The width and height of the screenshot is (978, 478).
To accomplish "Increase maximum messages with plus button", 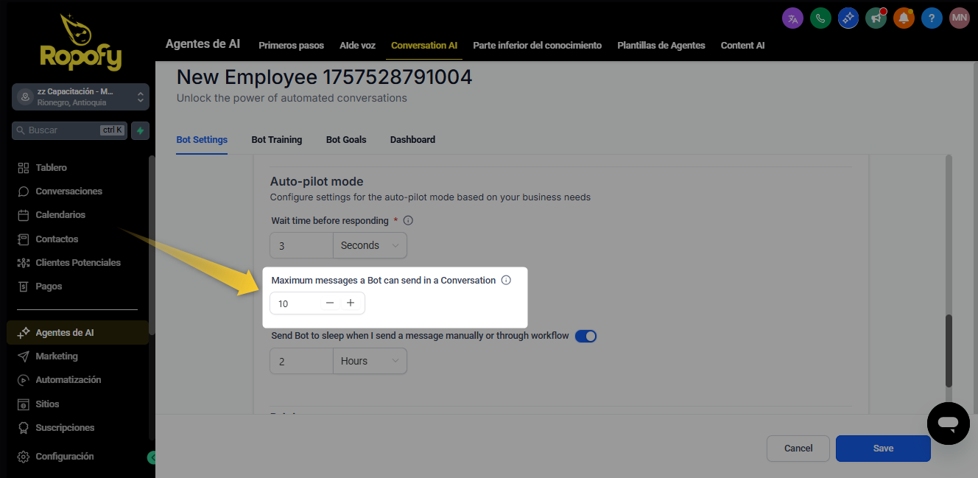I will tap(351, 303).
